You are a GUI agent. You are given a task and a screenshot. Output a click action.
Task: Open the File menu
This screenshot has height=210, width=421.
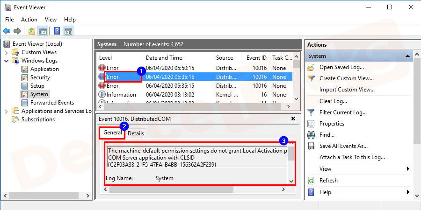(9, 20)
